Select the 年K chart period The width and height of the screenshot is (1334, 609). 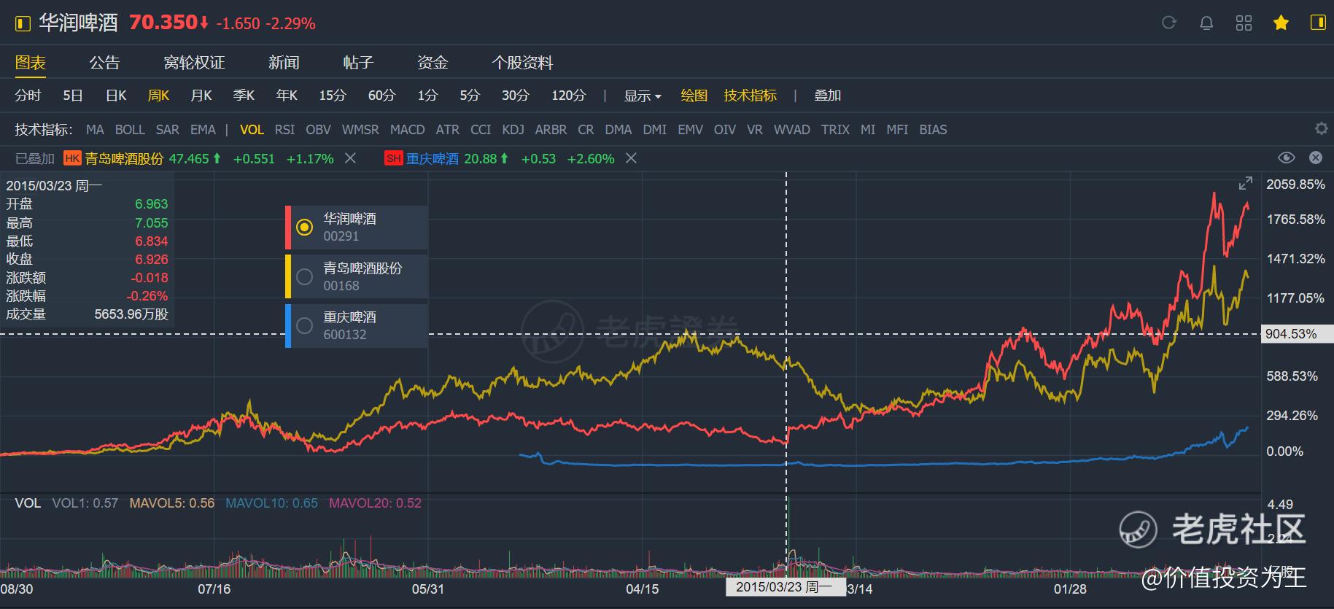point(287,96)
